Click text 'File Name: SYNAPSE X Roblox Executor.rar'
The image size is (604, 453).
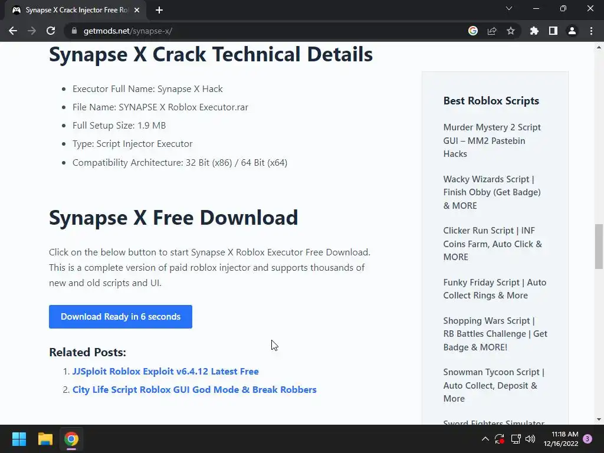click(160, 107)
